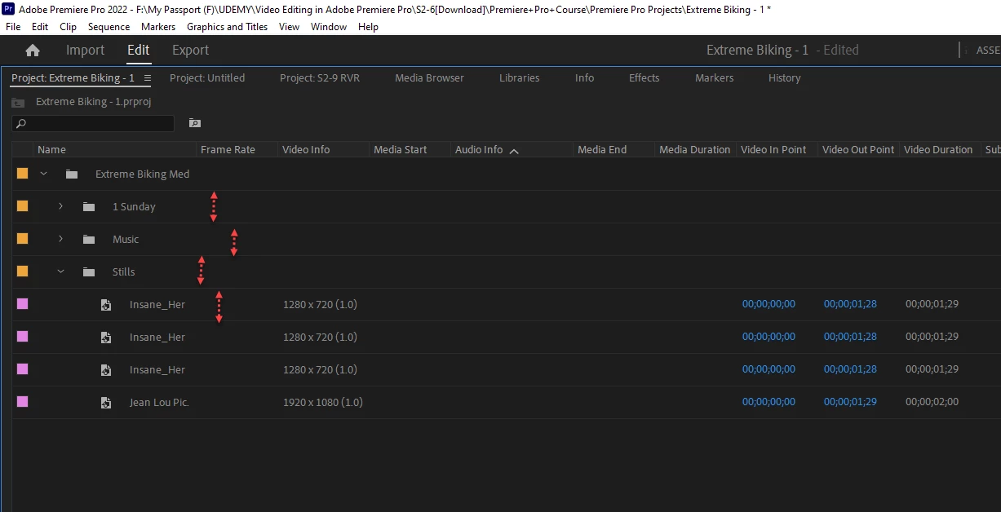Sort by the Video Out Point column header
The height and width of the screenshot is (512, 1001).
pyautogui.click(x=858, y=150)
